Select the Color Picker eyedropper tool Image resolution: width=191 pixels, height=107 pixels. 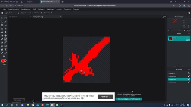click(2, 53)
